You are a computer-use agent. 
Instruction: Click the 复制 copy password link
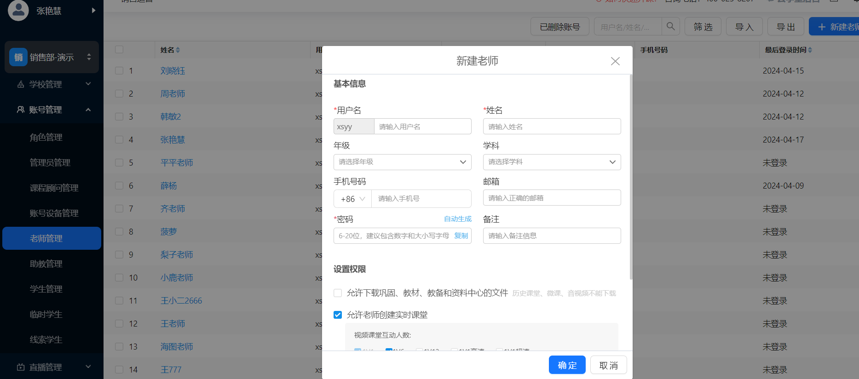point(461,235)
